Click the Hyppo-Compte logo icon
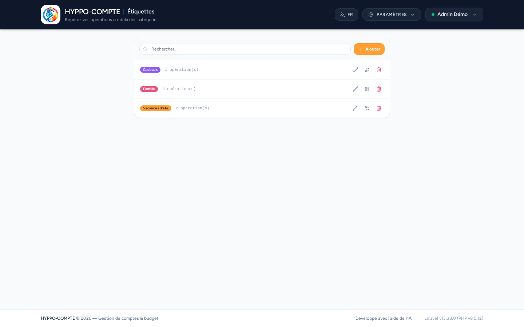This screenshot has width=524, height=327. tap(51, 15)
